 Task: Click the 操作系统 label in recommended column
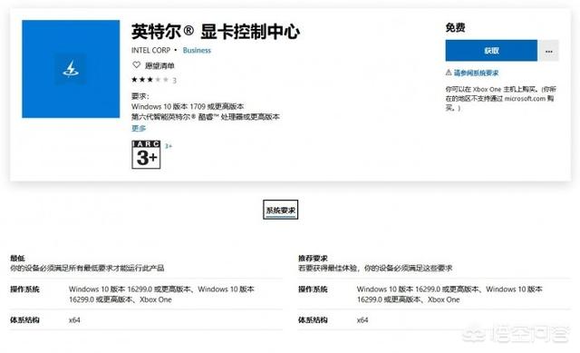(313, 289)
